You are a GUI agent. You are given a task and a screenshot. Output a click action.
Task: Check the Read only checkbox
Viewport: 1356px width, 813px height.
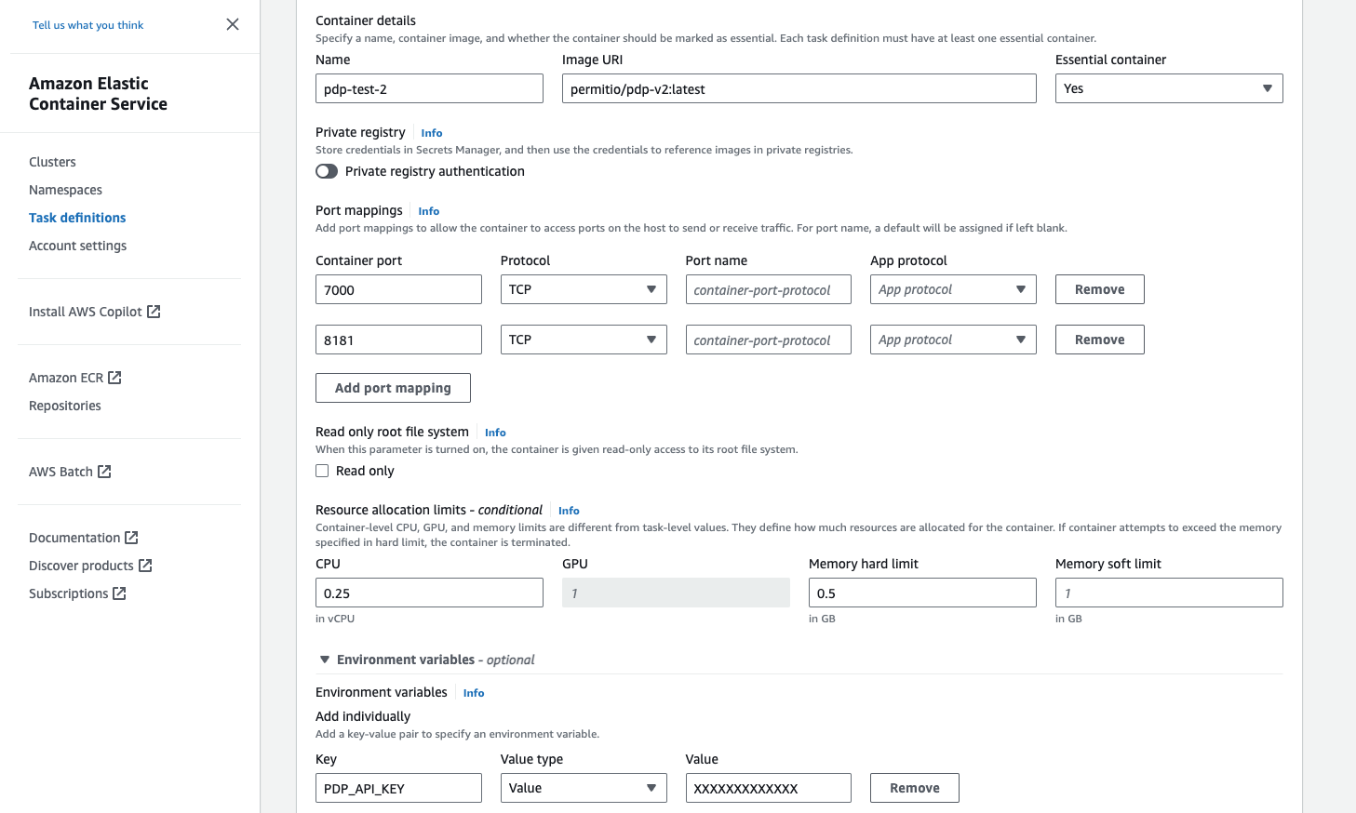(321, 471)
